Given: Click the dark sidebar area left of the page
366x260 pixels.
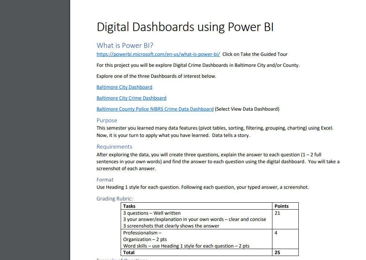Looking at the screenshot, I should point(35,128).
